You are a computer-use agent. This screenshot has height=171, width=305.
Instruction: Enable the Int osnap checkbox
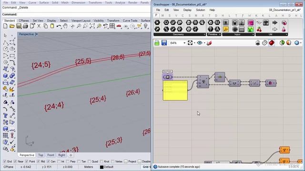click(x=59, y=161)
